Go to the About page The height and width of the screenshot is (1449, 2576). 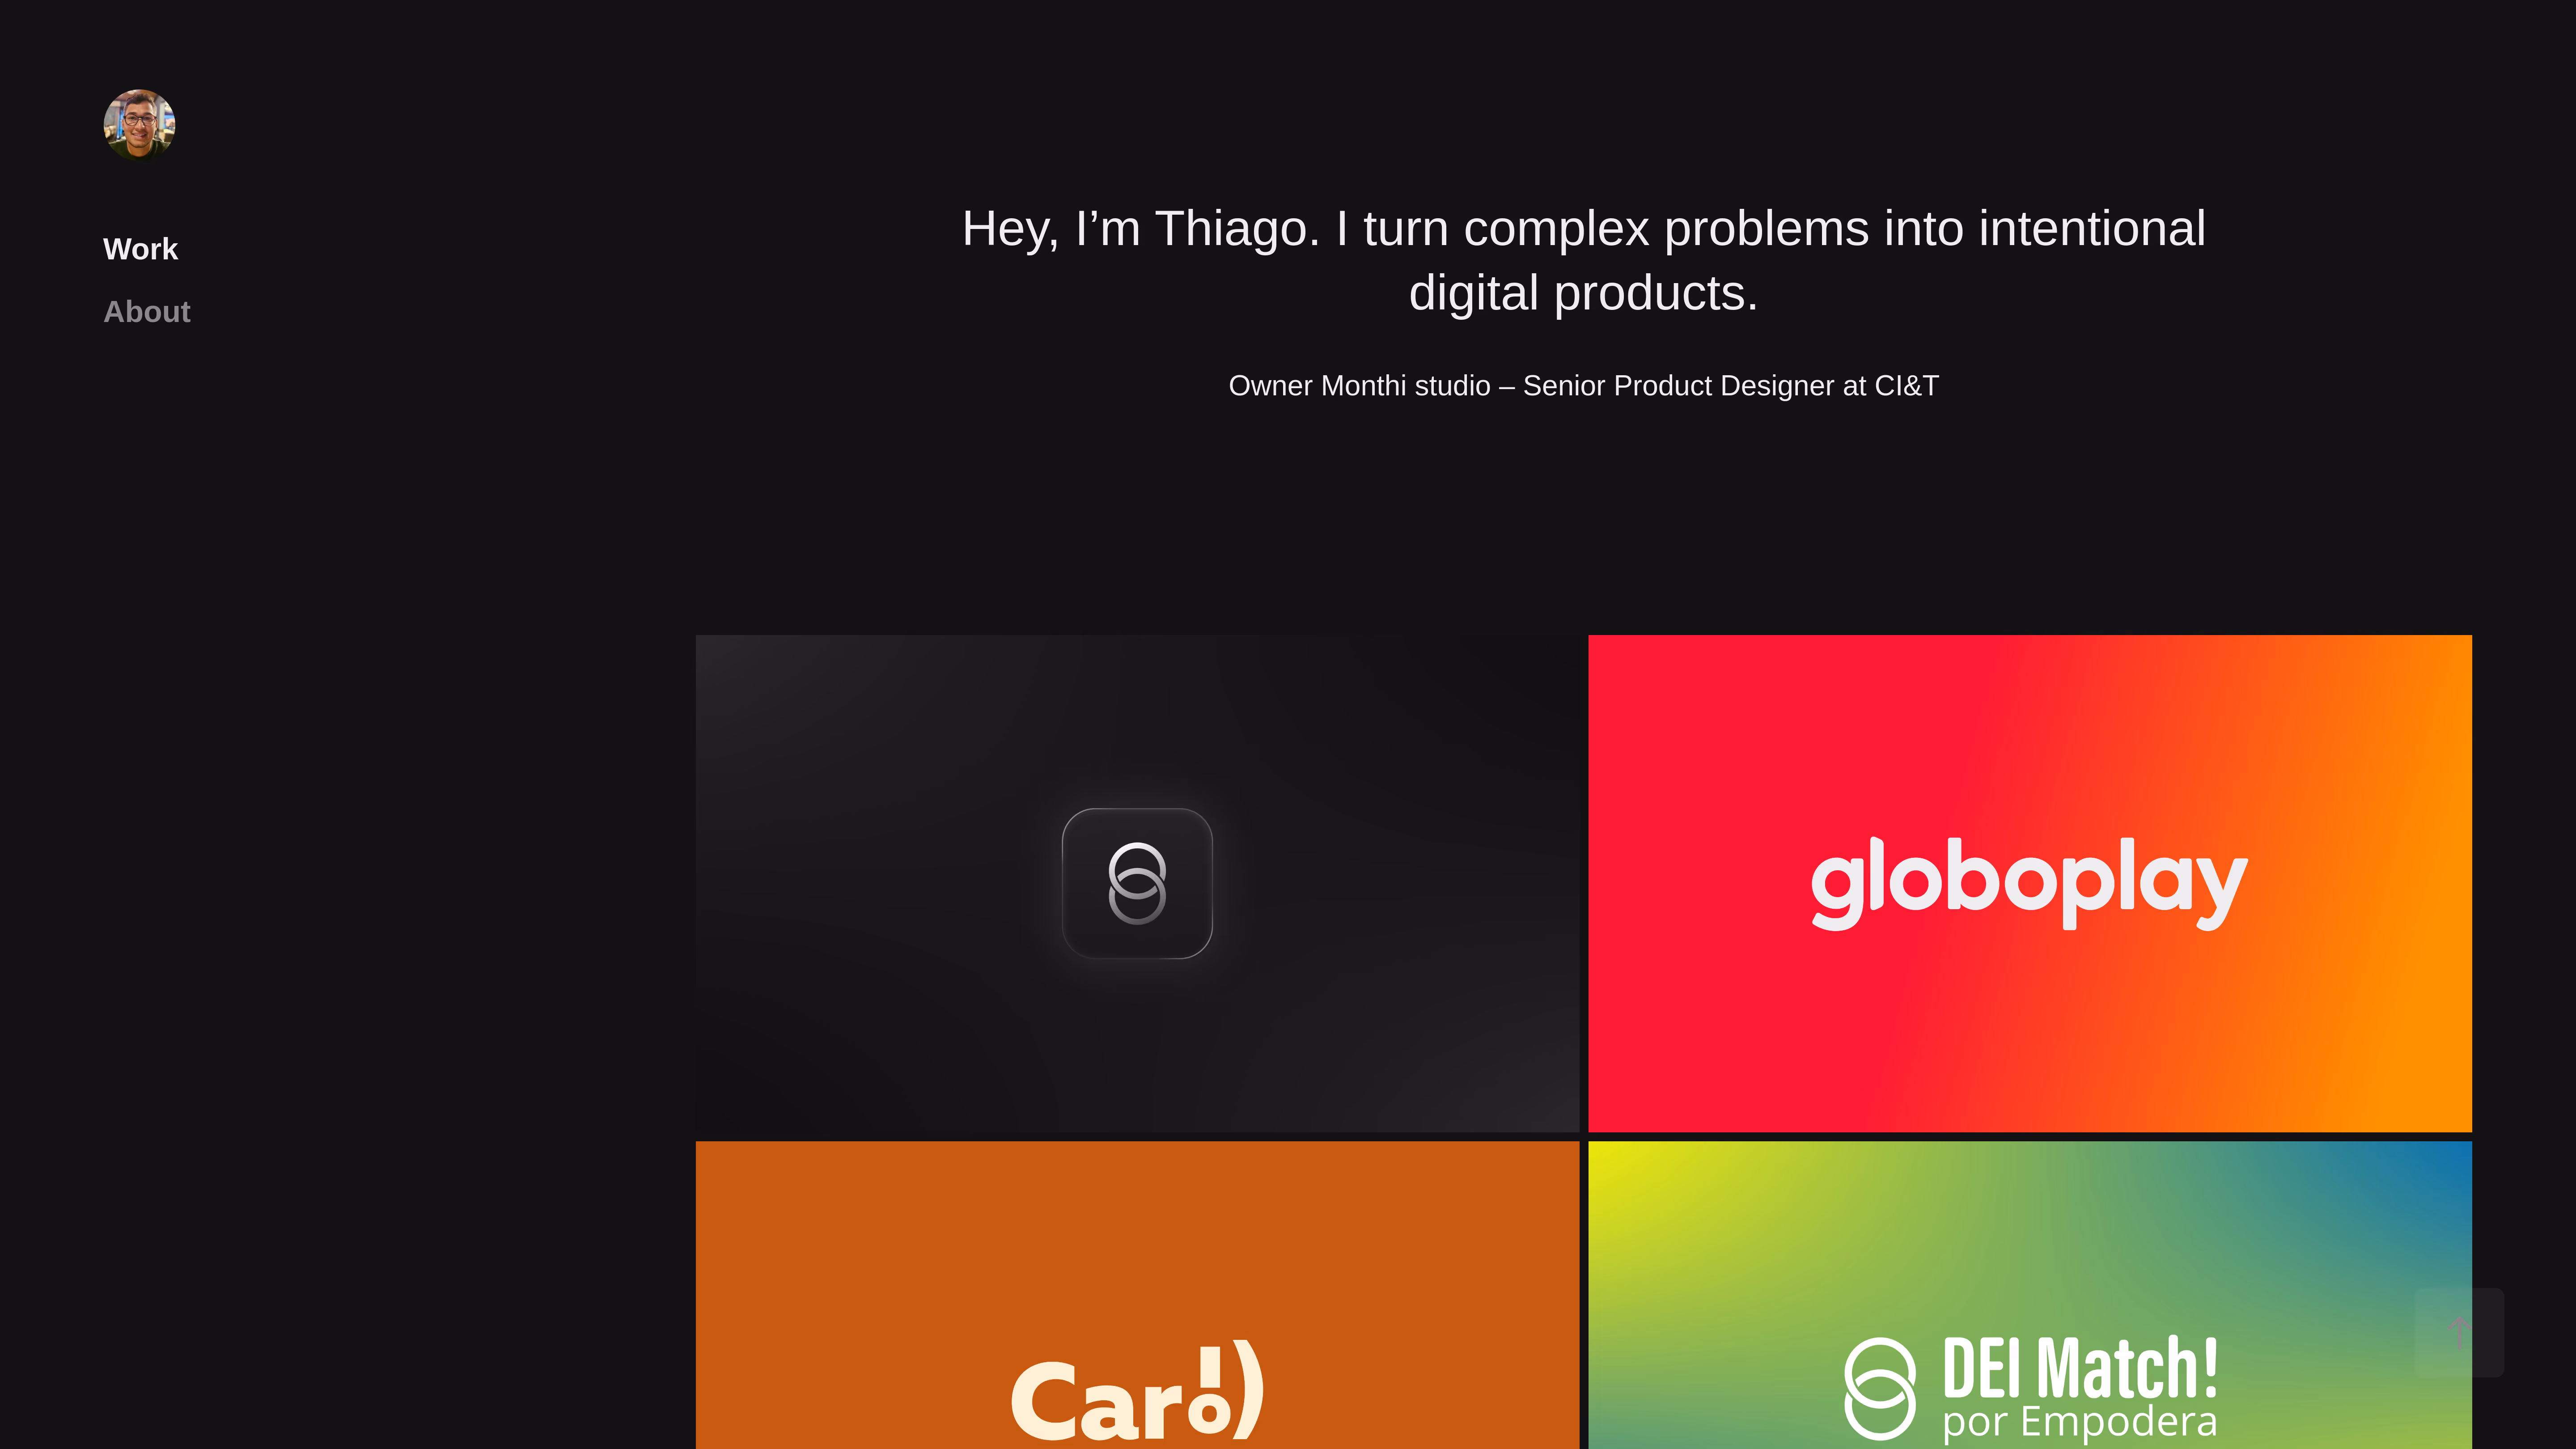[x=147, y=312]
